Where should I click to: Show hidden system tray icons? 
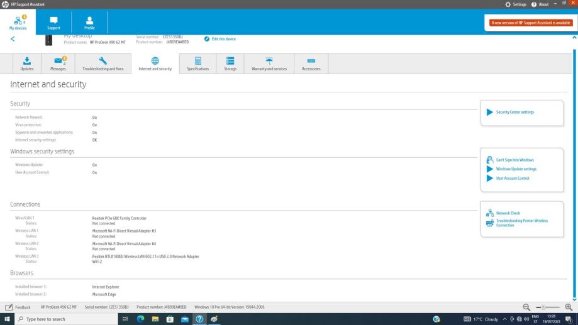coord(504,319)
